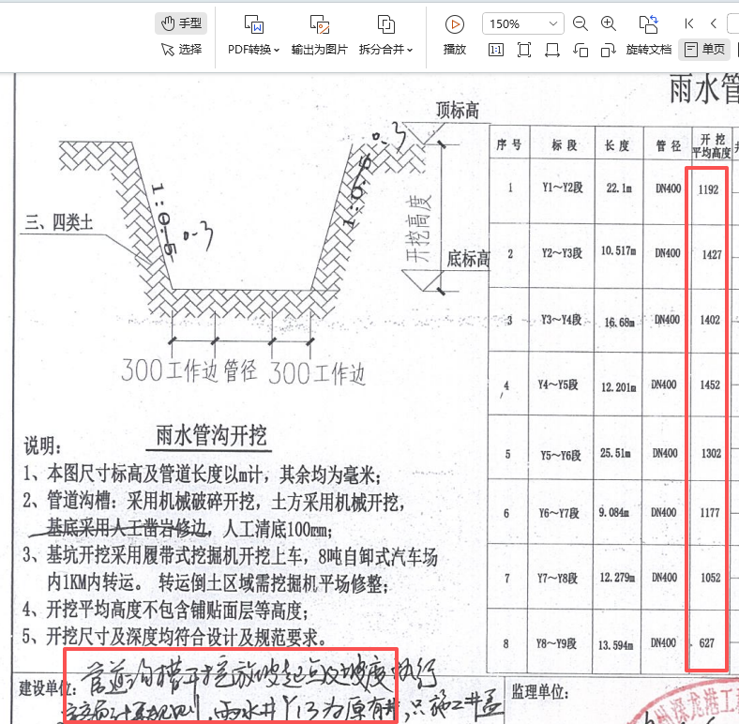739x724 pixels.
Task: Click the 说明: notes heading
Action: 42,445
